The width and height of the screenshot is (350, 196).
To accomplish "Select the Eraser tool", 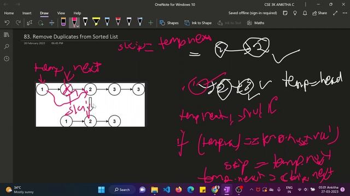I will (63, 22).
